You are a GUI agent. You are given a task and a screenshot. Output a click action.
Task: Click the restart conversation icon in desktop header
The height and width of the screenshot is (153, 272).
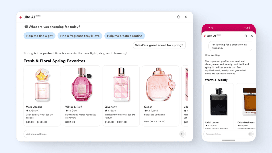tap(178, 17)
